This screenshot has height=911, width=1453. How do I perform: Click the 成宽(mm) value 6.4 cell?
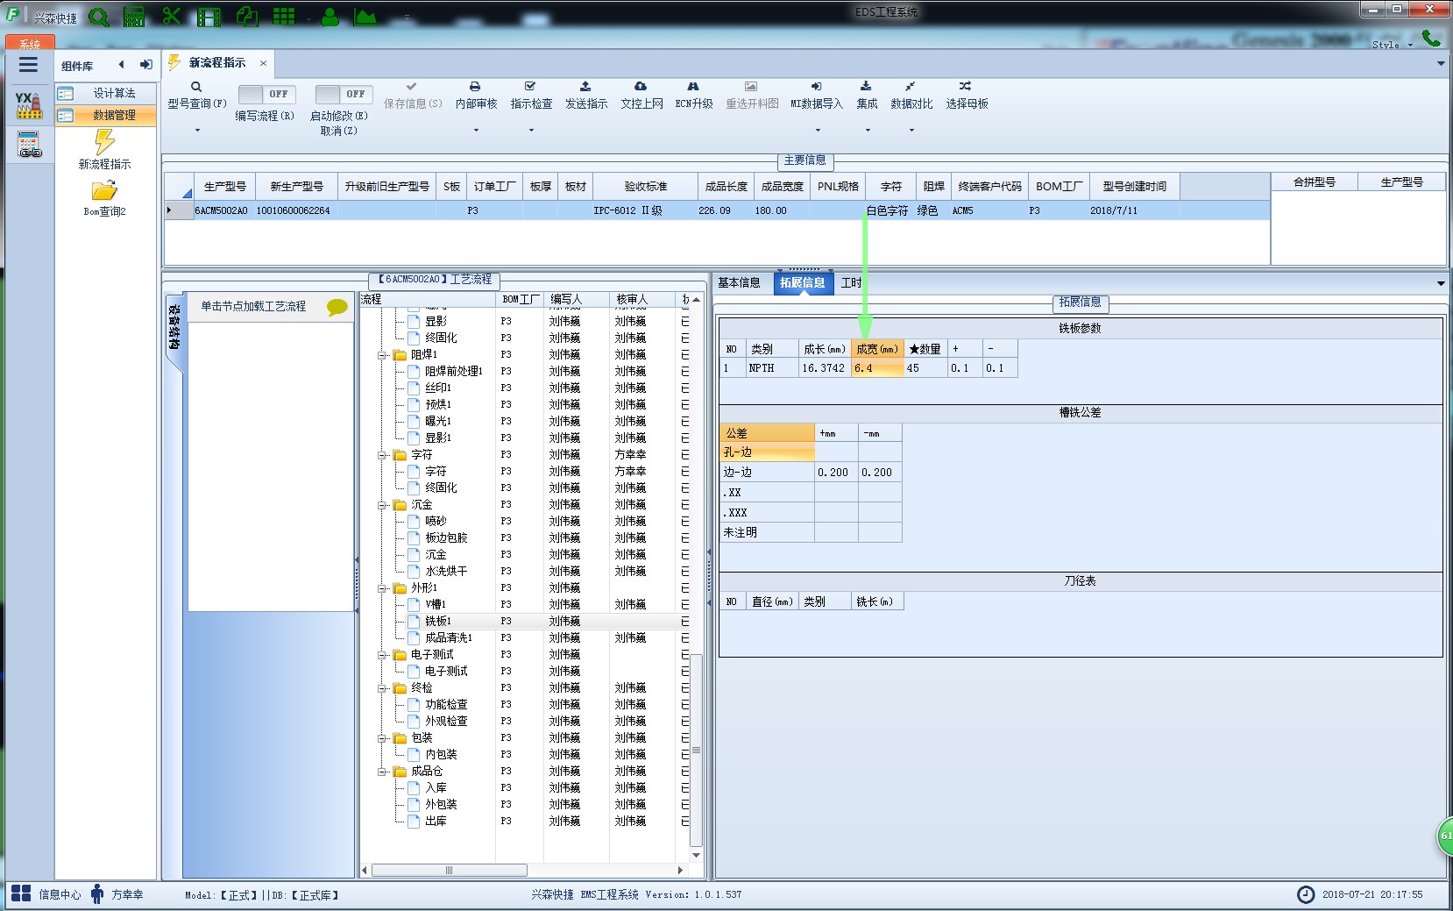(x=877, y=368)
